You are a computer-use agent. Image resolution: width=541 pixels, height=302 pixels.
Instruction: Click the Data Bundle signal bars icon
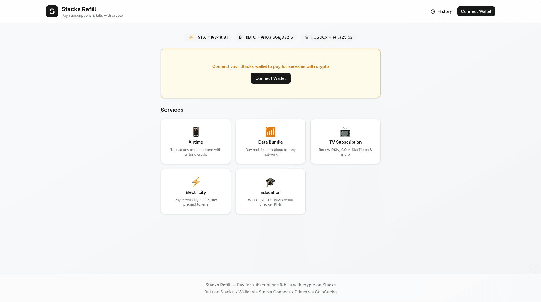270,132
